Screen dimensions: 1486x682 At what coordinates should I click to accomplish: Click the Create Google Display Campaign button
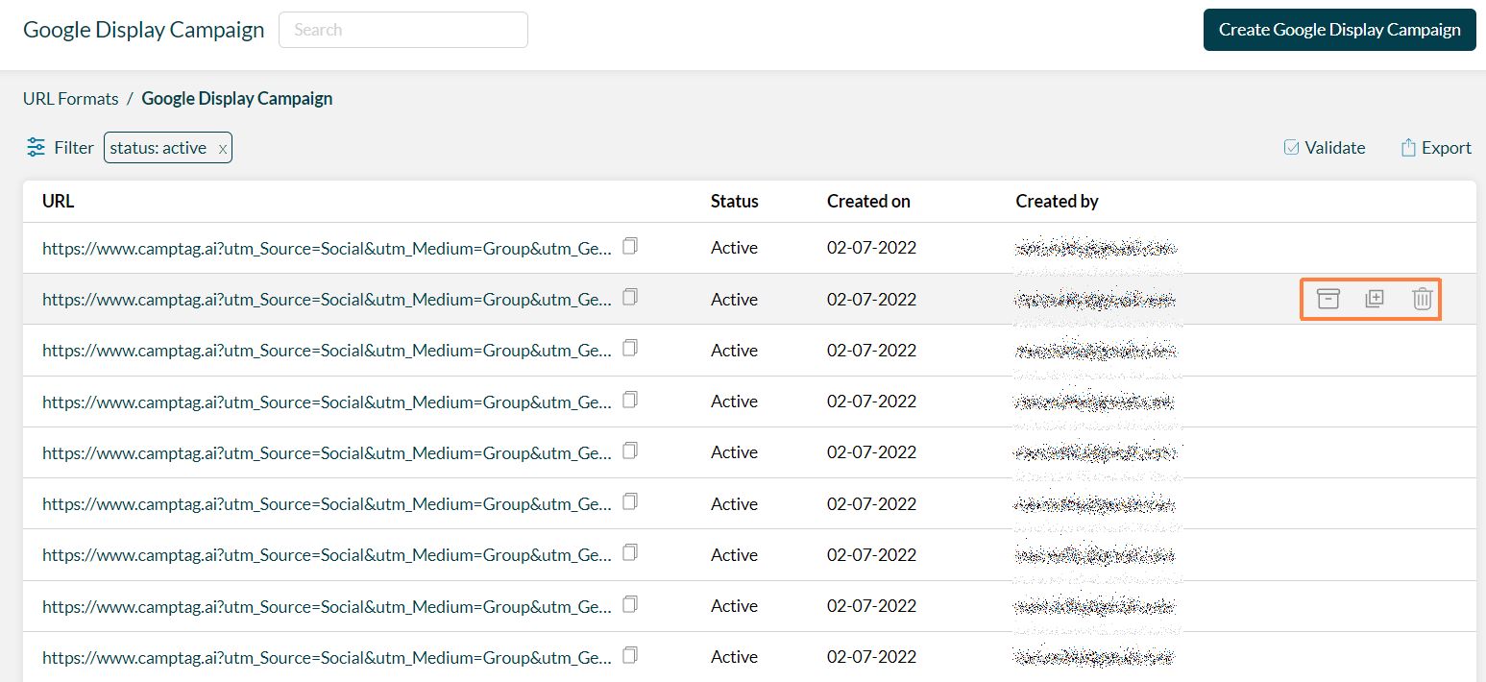click(x=1339, y=29)
